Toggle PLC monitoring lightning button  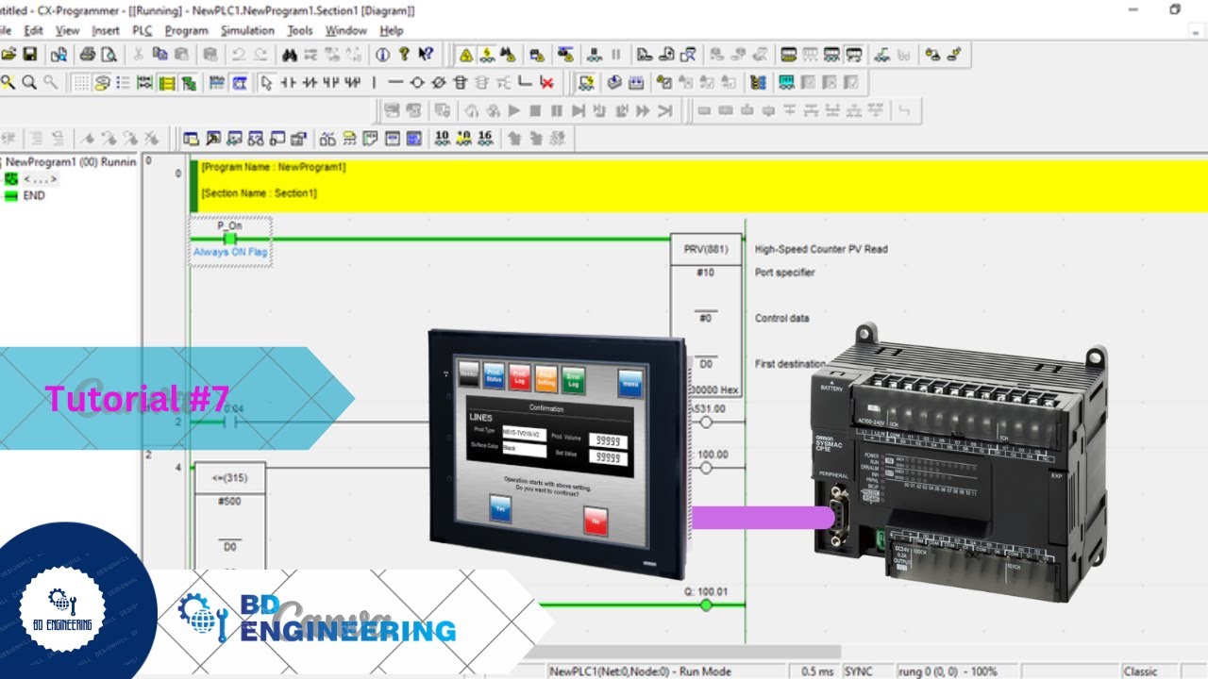(486, 54)
